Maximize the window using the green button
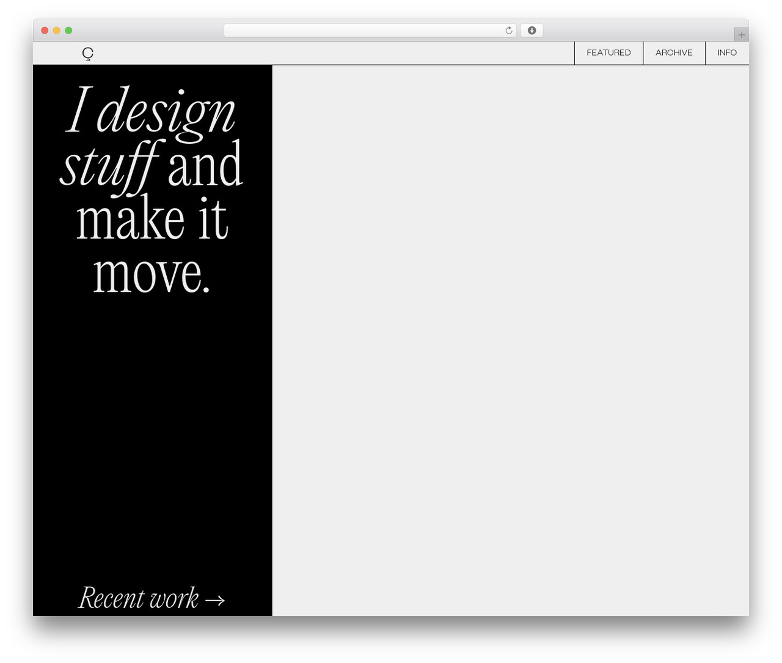 tap(68, 31)
